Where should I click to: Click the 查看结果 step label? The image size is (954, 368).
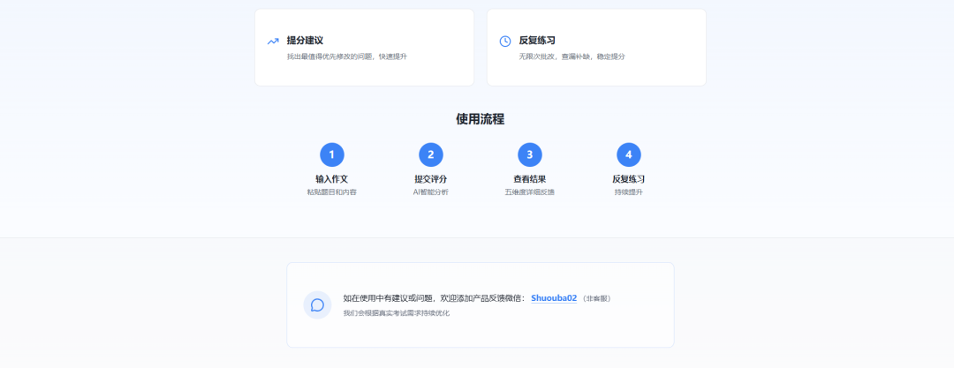click(530, 179)
